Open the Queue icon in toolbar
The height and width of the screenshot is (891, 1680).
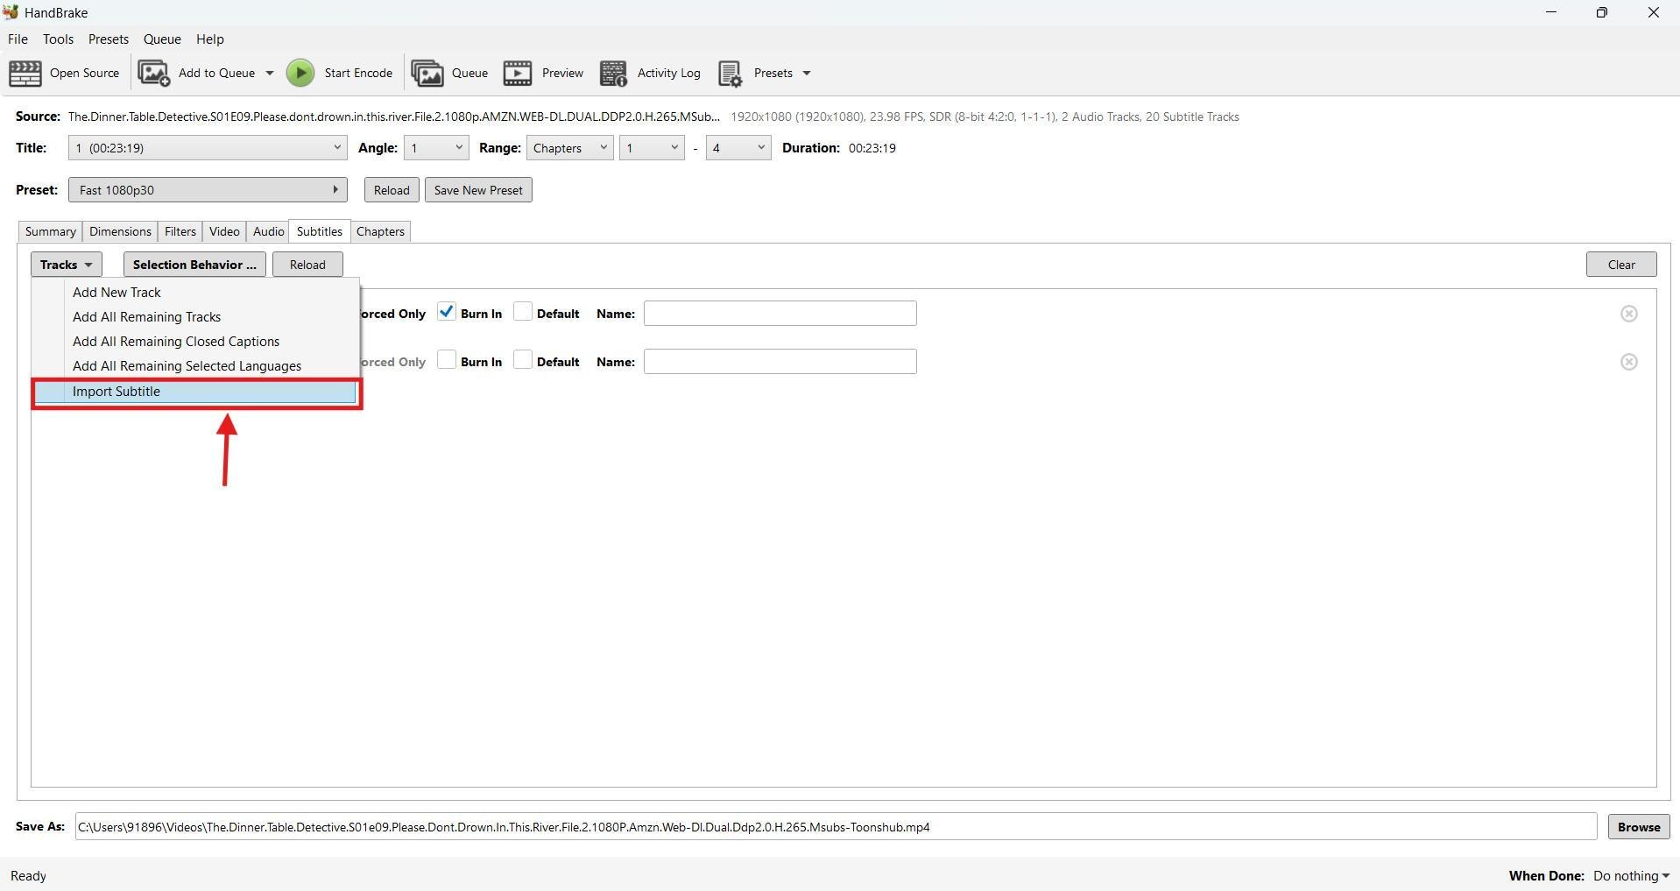[427, 74]
